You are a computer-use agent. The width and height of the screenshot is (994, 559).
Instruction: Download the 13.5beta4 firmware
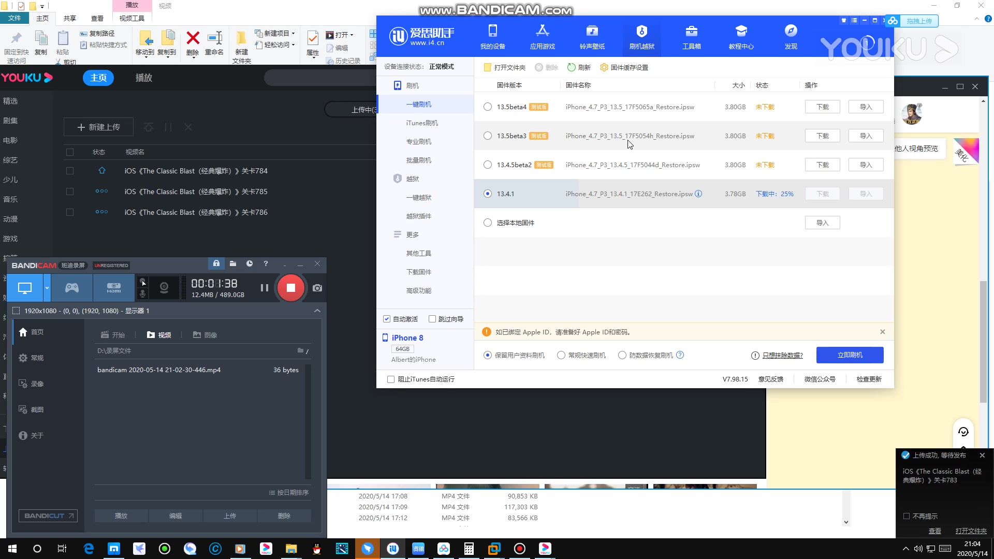point(822,107)
